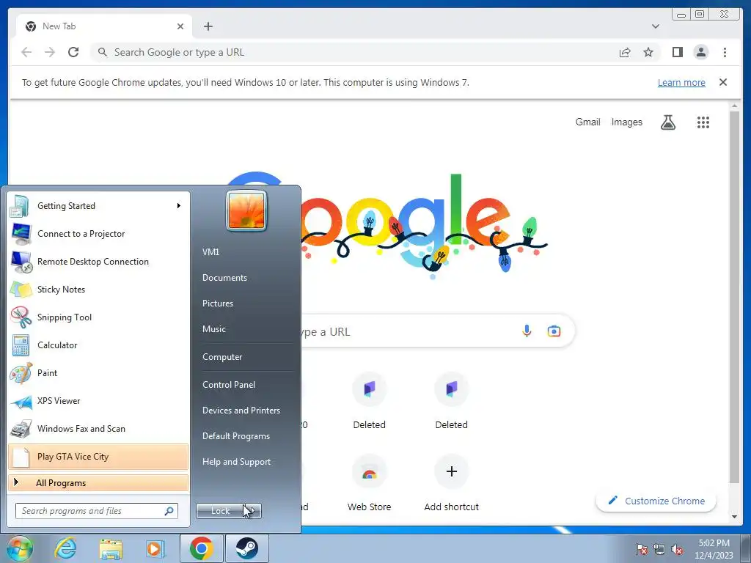Open a new tab with plus button
751x563 pixels.
pos(208,26)
